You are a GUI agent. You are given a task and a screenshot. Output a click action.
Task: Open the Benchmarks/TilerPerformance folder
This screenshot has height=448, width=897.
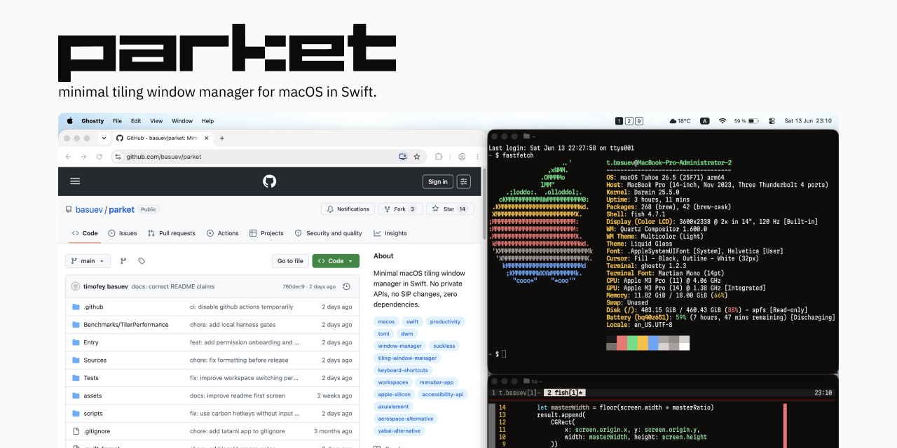(126, 325)
